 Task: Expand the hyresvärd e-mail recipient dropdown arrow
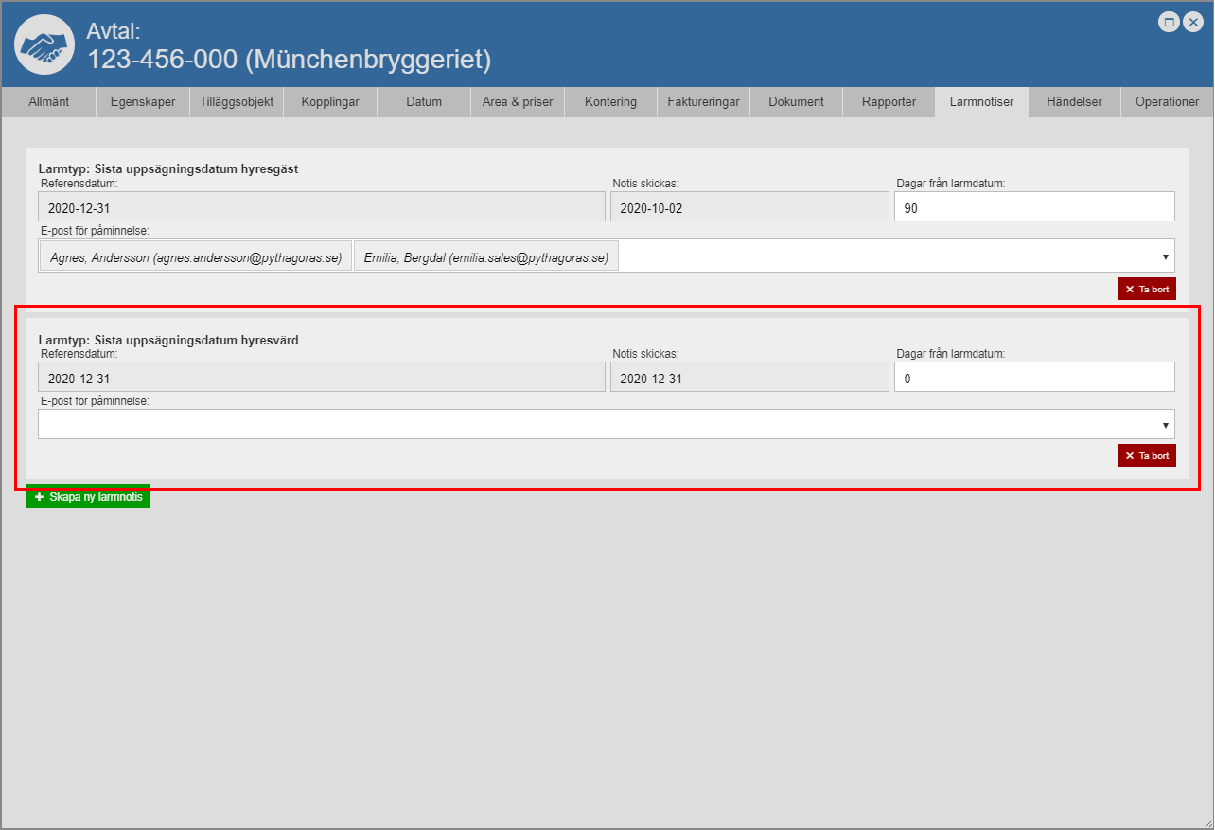[x=1165, y=425]
